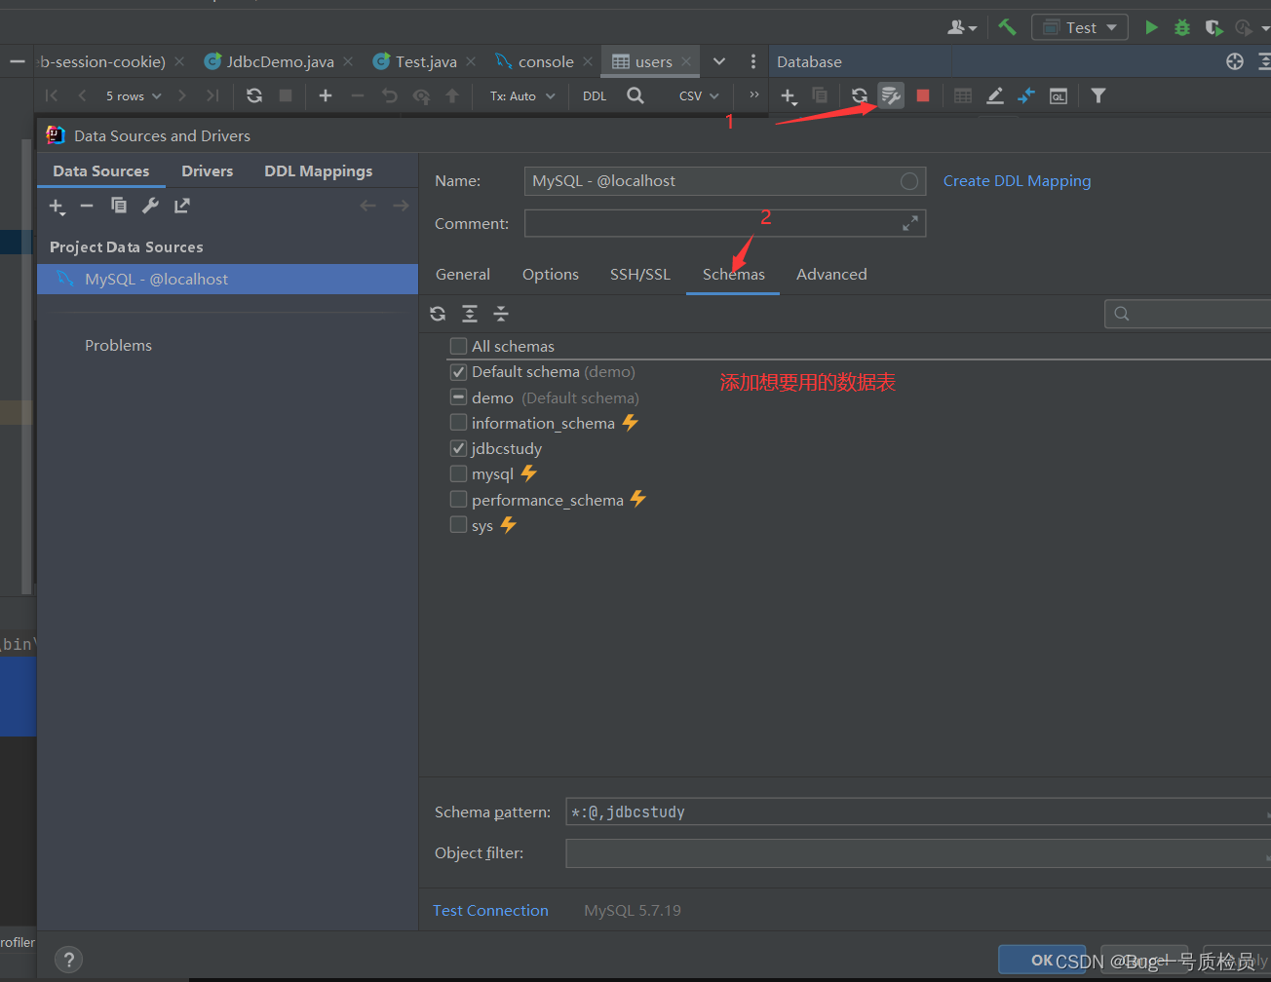Uncheck jdbcstudy schema checkbox
1271x982 pixels.
[x=458, y=448]
